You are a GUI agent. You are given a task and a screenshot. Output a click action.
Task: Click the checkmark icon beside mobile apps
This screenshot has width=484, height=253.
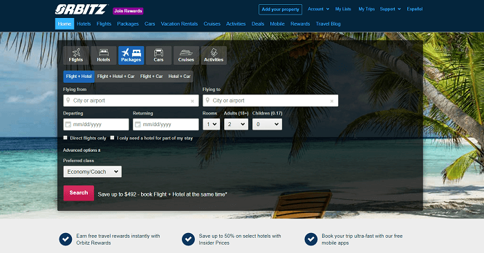tap(311, 239)
